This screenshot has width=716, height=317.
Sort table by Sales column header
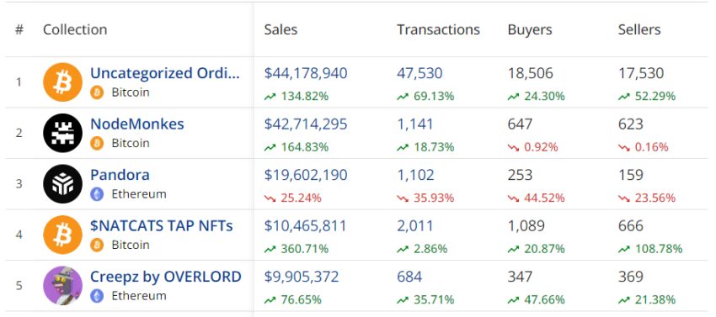(x=281, y=29)
